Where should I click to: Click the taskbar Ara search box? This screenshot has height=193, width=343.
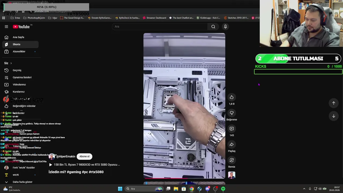click(145, 189)
